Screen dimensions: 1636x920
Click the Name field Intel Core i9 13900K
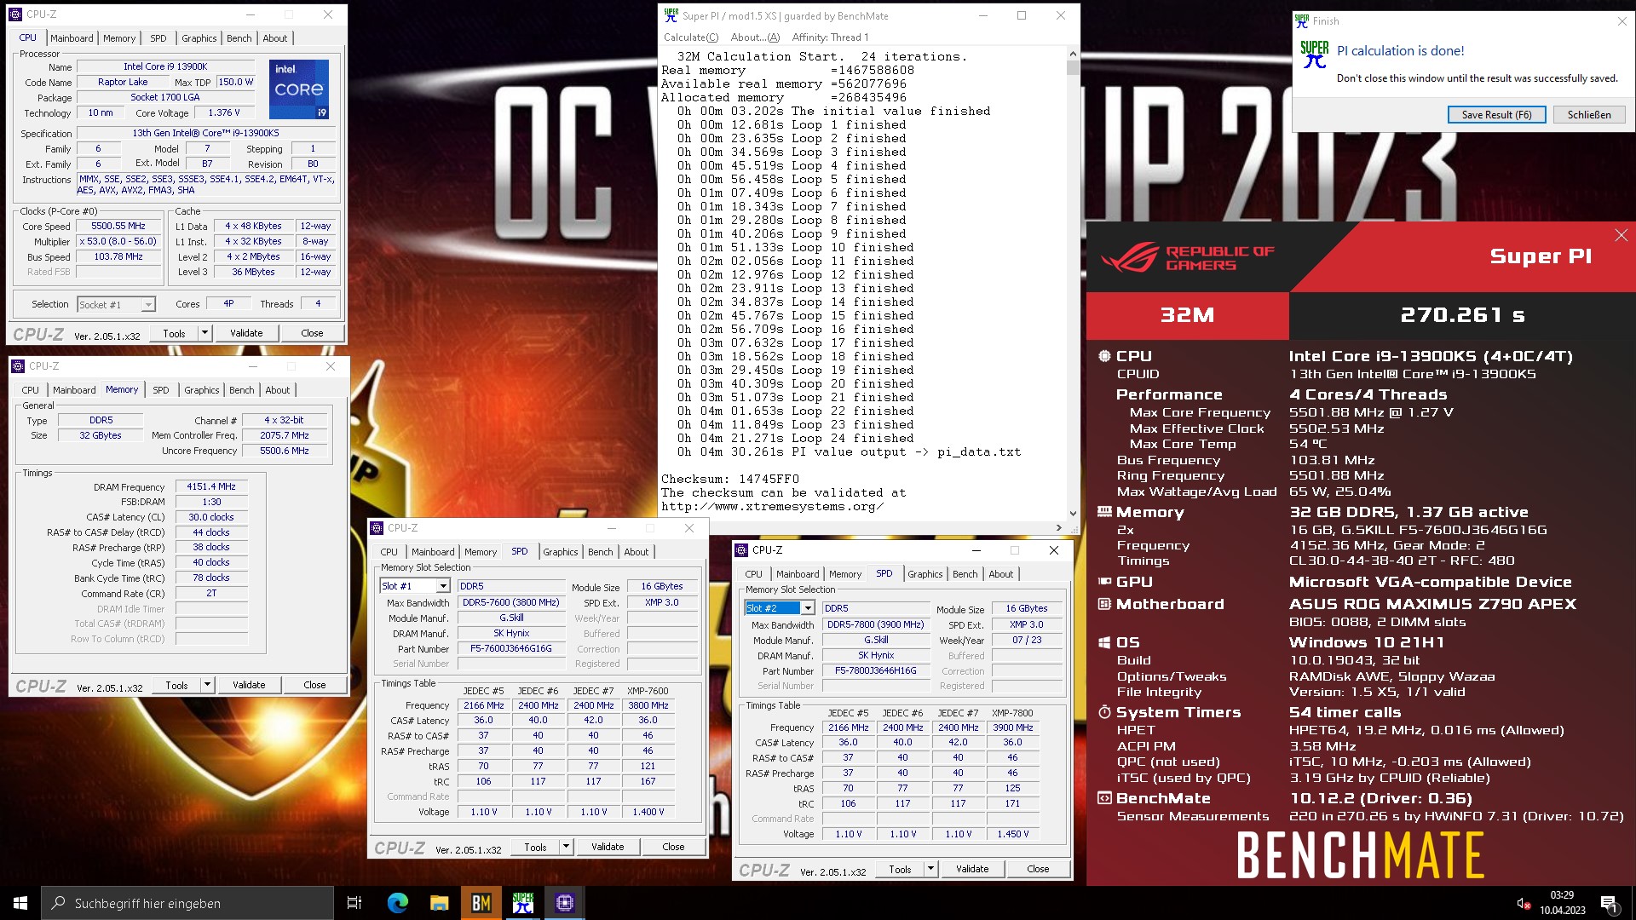(165, 66)
